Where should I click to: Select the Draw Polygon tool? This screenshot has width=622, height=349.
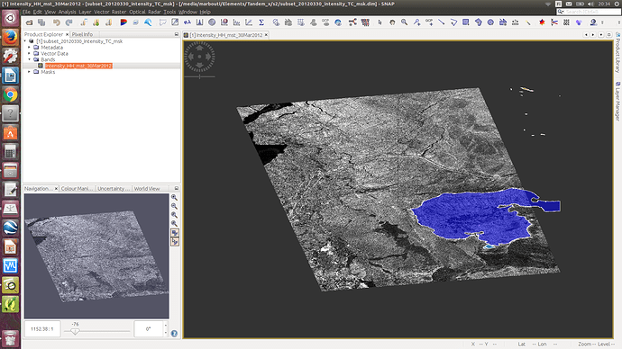point(478,22)
